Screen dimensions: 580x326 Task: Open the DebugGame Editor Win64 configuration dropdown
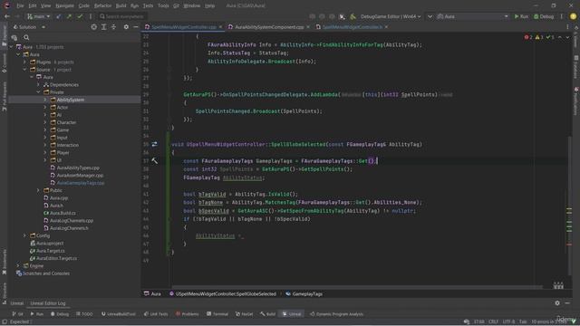391,16
